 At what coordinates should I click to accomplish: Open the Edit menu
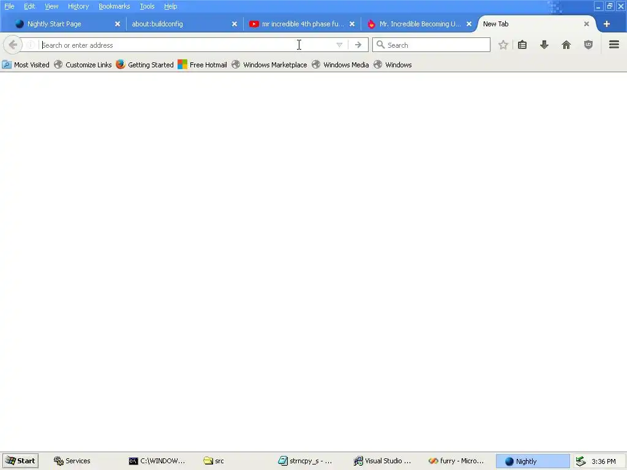coord(29,6)
